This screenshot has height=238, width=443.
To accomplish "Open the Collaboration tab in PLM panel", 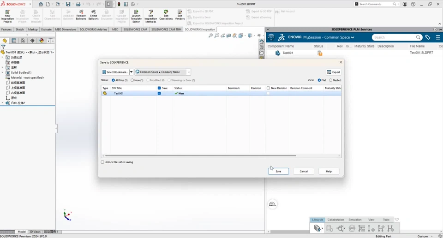I will click(x=335, y=220).
